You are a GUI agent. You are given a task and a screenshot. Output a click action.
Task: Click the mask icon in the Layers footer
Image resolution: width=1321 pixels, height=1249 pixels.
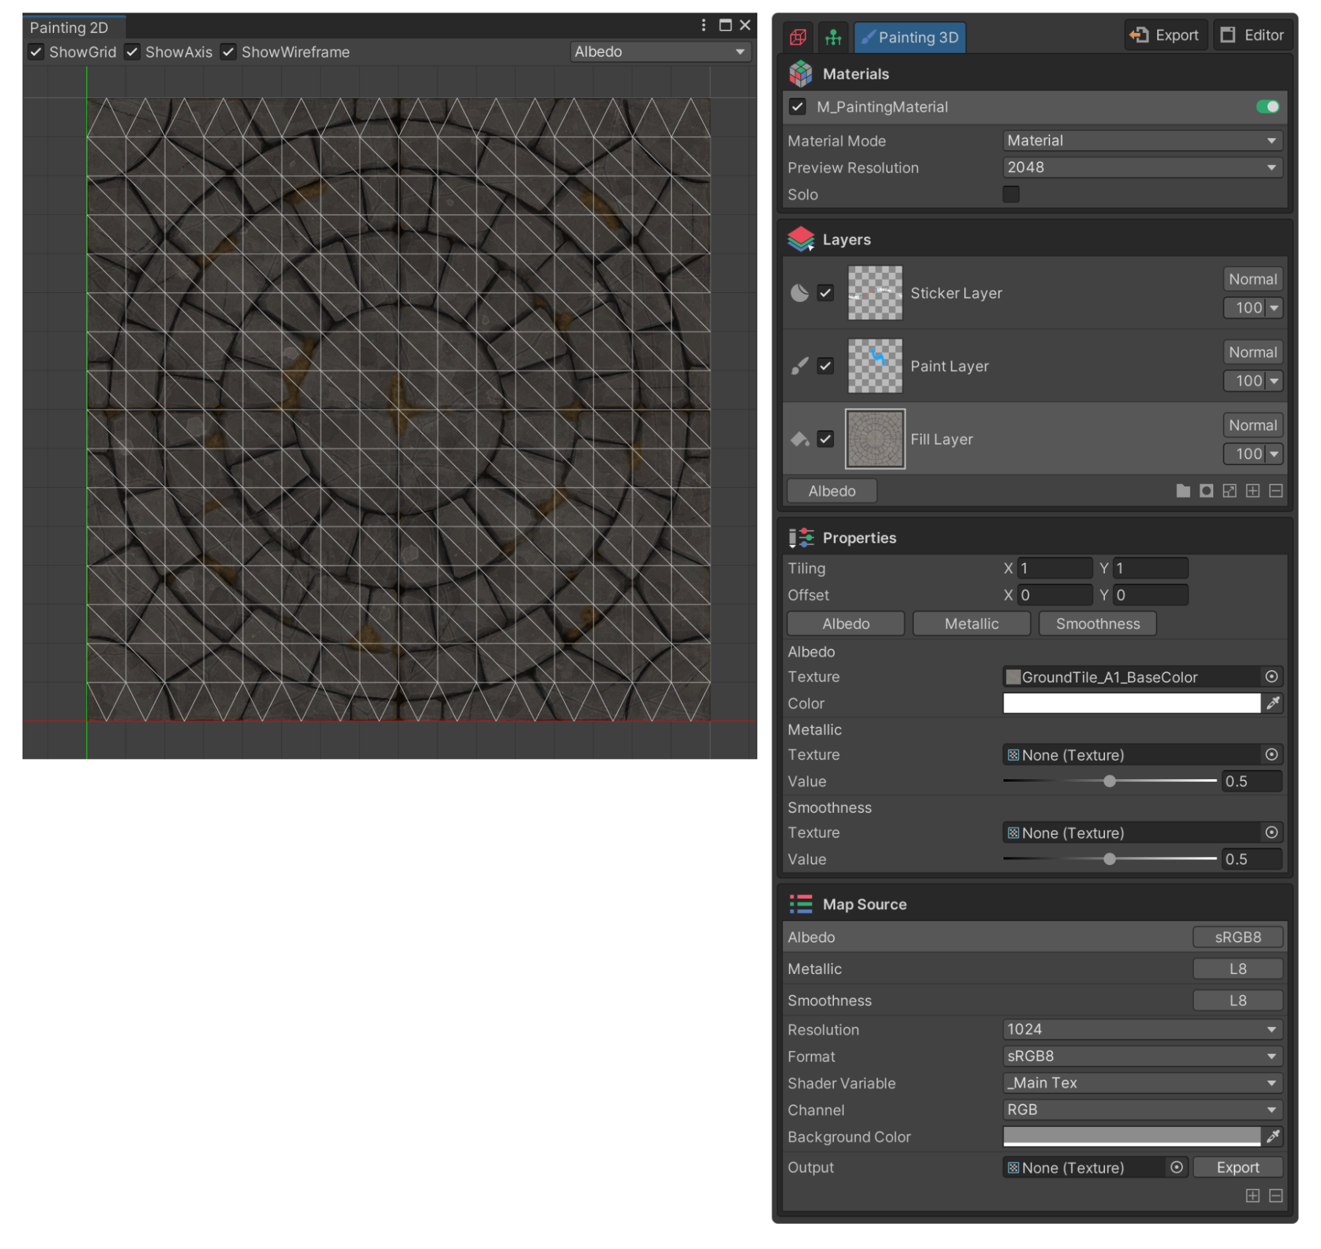pos(1206,490)
